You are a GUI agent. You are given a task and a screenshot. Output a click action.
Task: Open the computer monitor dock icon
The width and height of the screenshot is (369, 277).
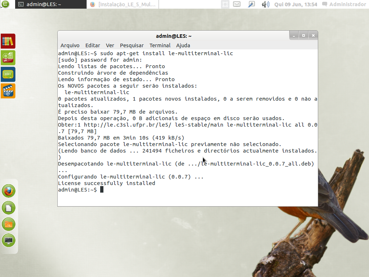click(x=9, y=241)
